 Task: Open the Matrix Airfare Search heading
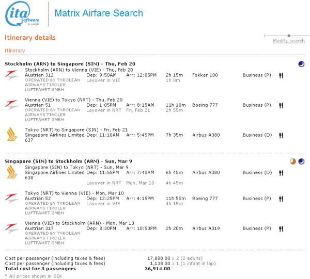[98, 13]
